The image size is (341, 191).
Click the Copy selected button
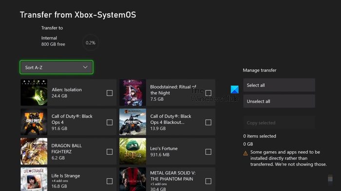coord(279,122)
